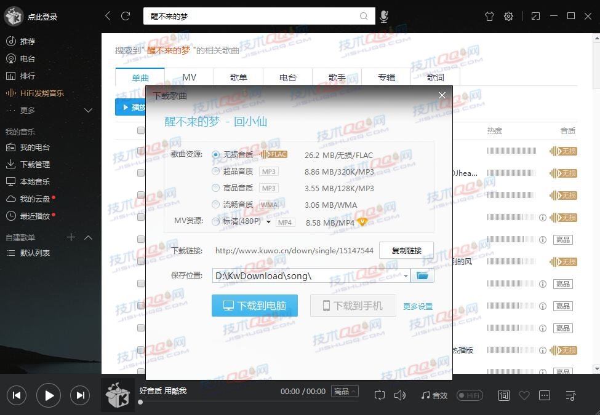This screenshot has width=600, height=415.
Task: Switch to the MV tab
Action: point(190,77)
